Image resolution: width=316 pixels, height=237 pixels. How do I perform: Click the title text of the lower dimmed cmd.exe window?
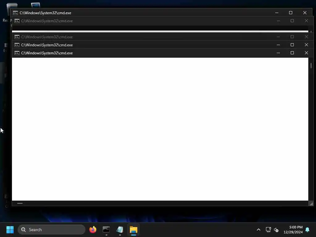tap(47, 37)
